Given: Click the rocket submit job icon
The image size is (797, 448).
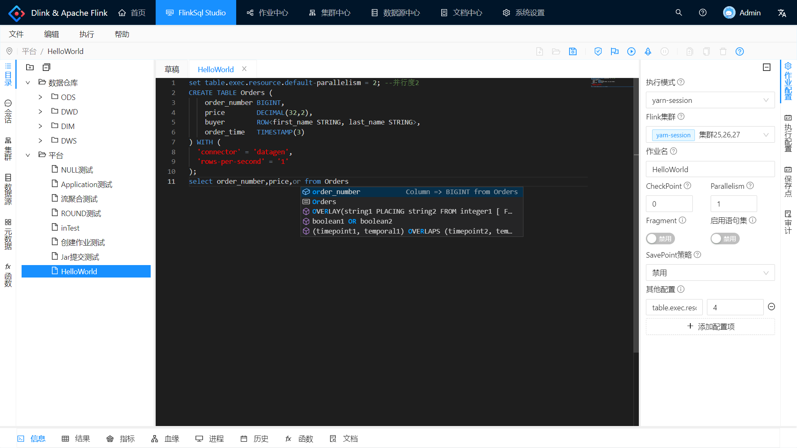Looking at the screenshot, I should coord(648,51).
